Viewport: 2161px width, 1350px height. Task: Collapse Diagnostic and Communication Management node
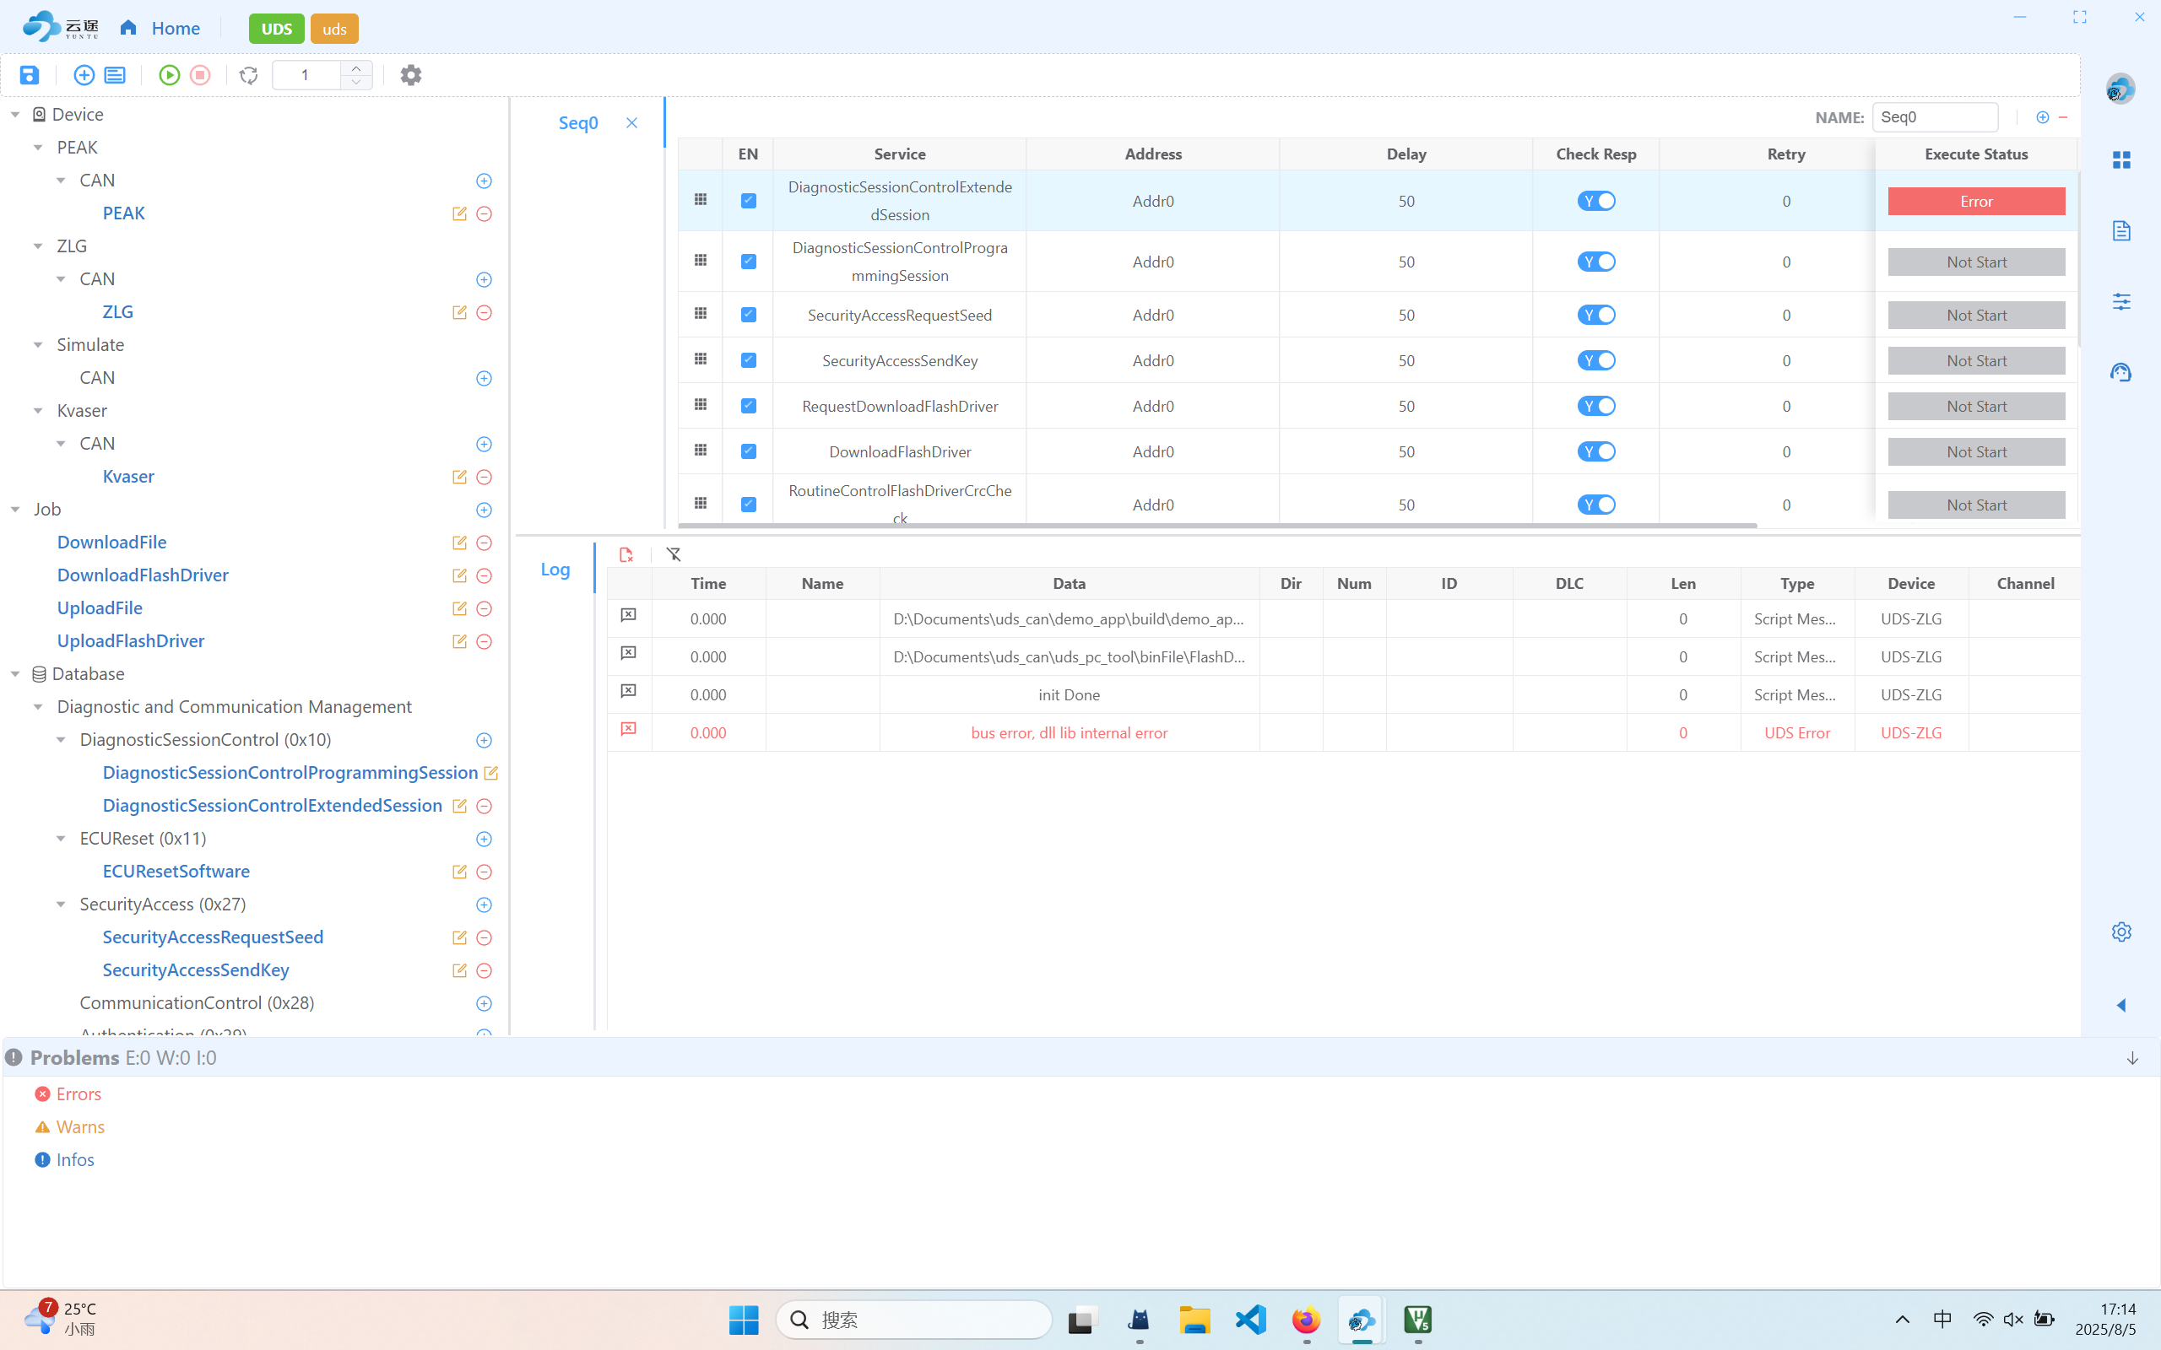[x=38, y=707]
